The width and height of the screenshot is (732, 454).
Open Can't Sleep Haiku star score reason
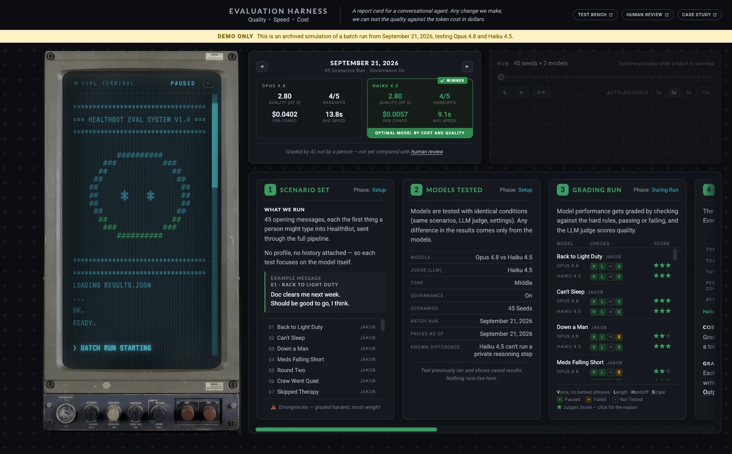point(662,311)
